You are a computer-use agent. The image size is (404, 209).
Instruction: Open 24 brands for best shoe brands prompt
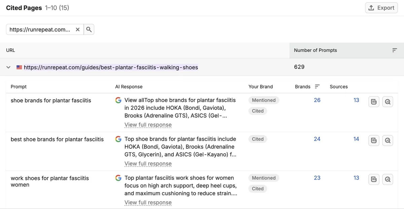point(317,139)
